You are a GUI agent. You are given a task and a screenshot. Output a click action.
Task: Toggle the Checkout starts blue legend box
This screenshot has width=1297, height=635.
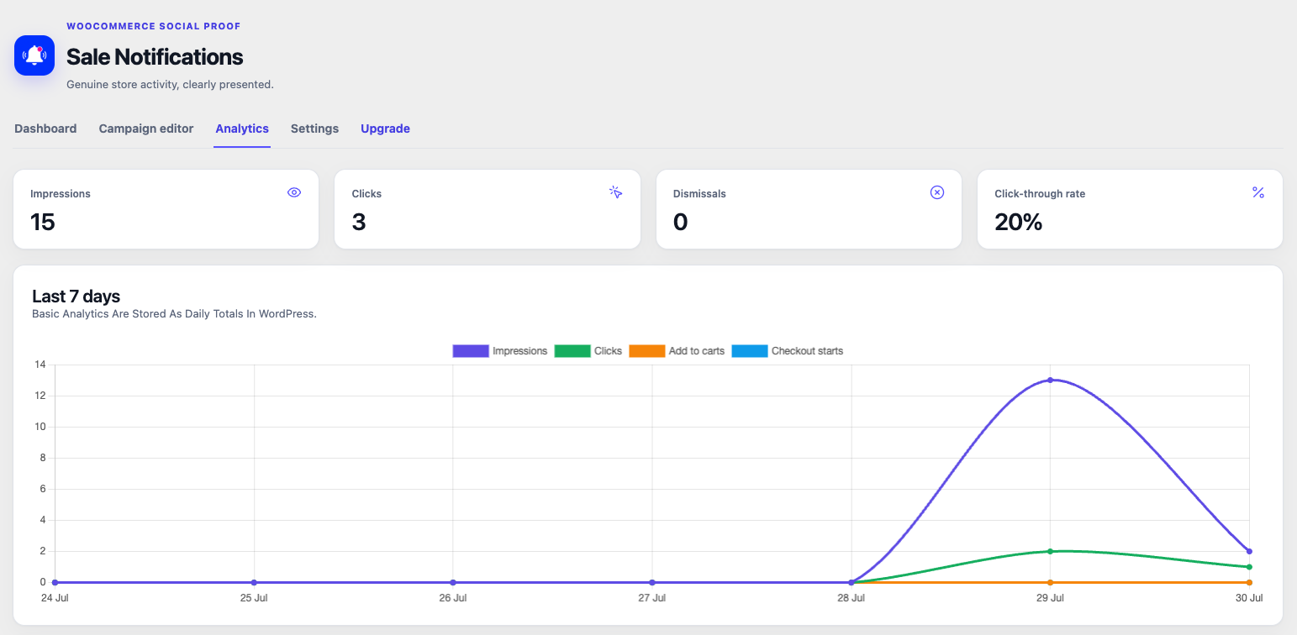pos(750,351)
